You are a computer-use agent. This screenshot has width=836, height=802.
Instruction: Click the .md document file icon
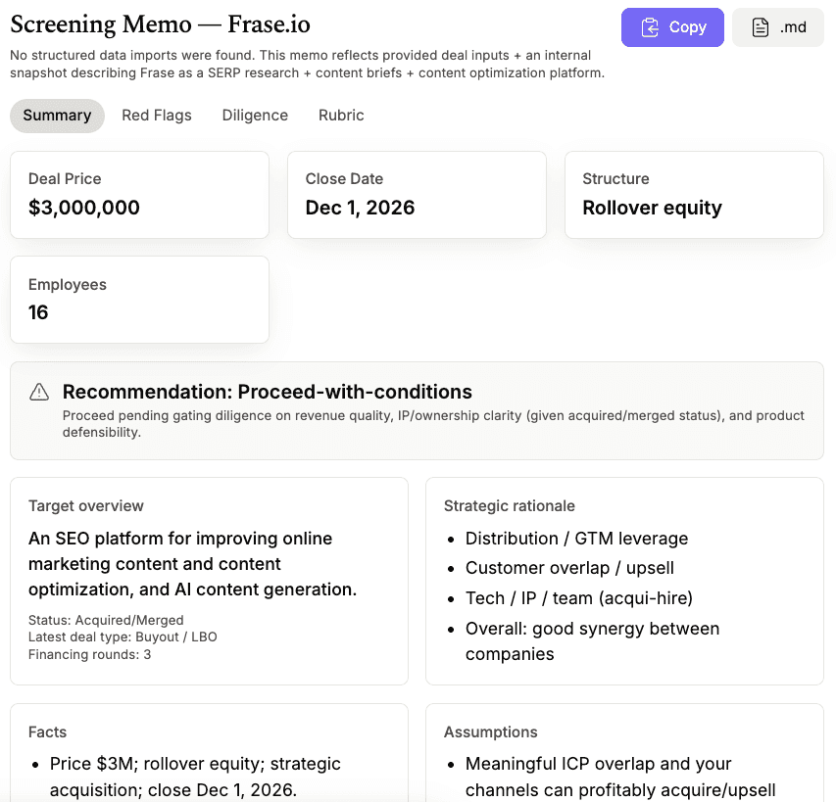click(761, 27)
